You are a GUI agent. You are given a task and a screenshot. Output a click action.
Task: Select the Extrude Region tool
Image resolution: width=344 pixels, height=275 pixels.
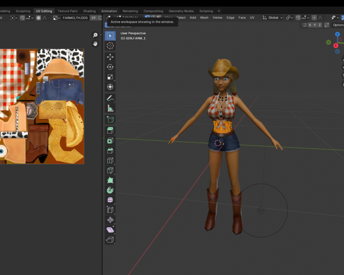[110, 130]
